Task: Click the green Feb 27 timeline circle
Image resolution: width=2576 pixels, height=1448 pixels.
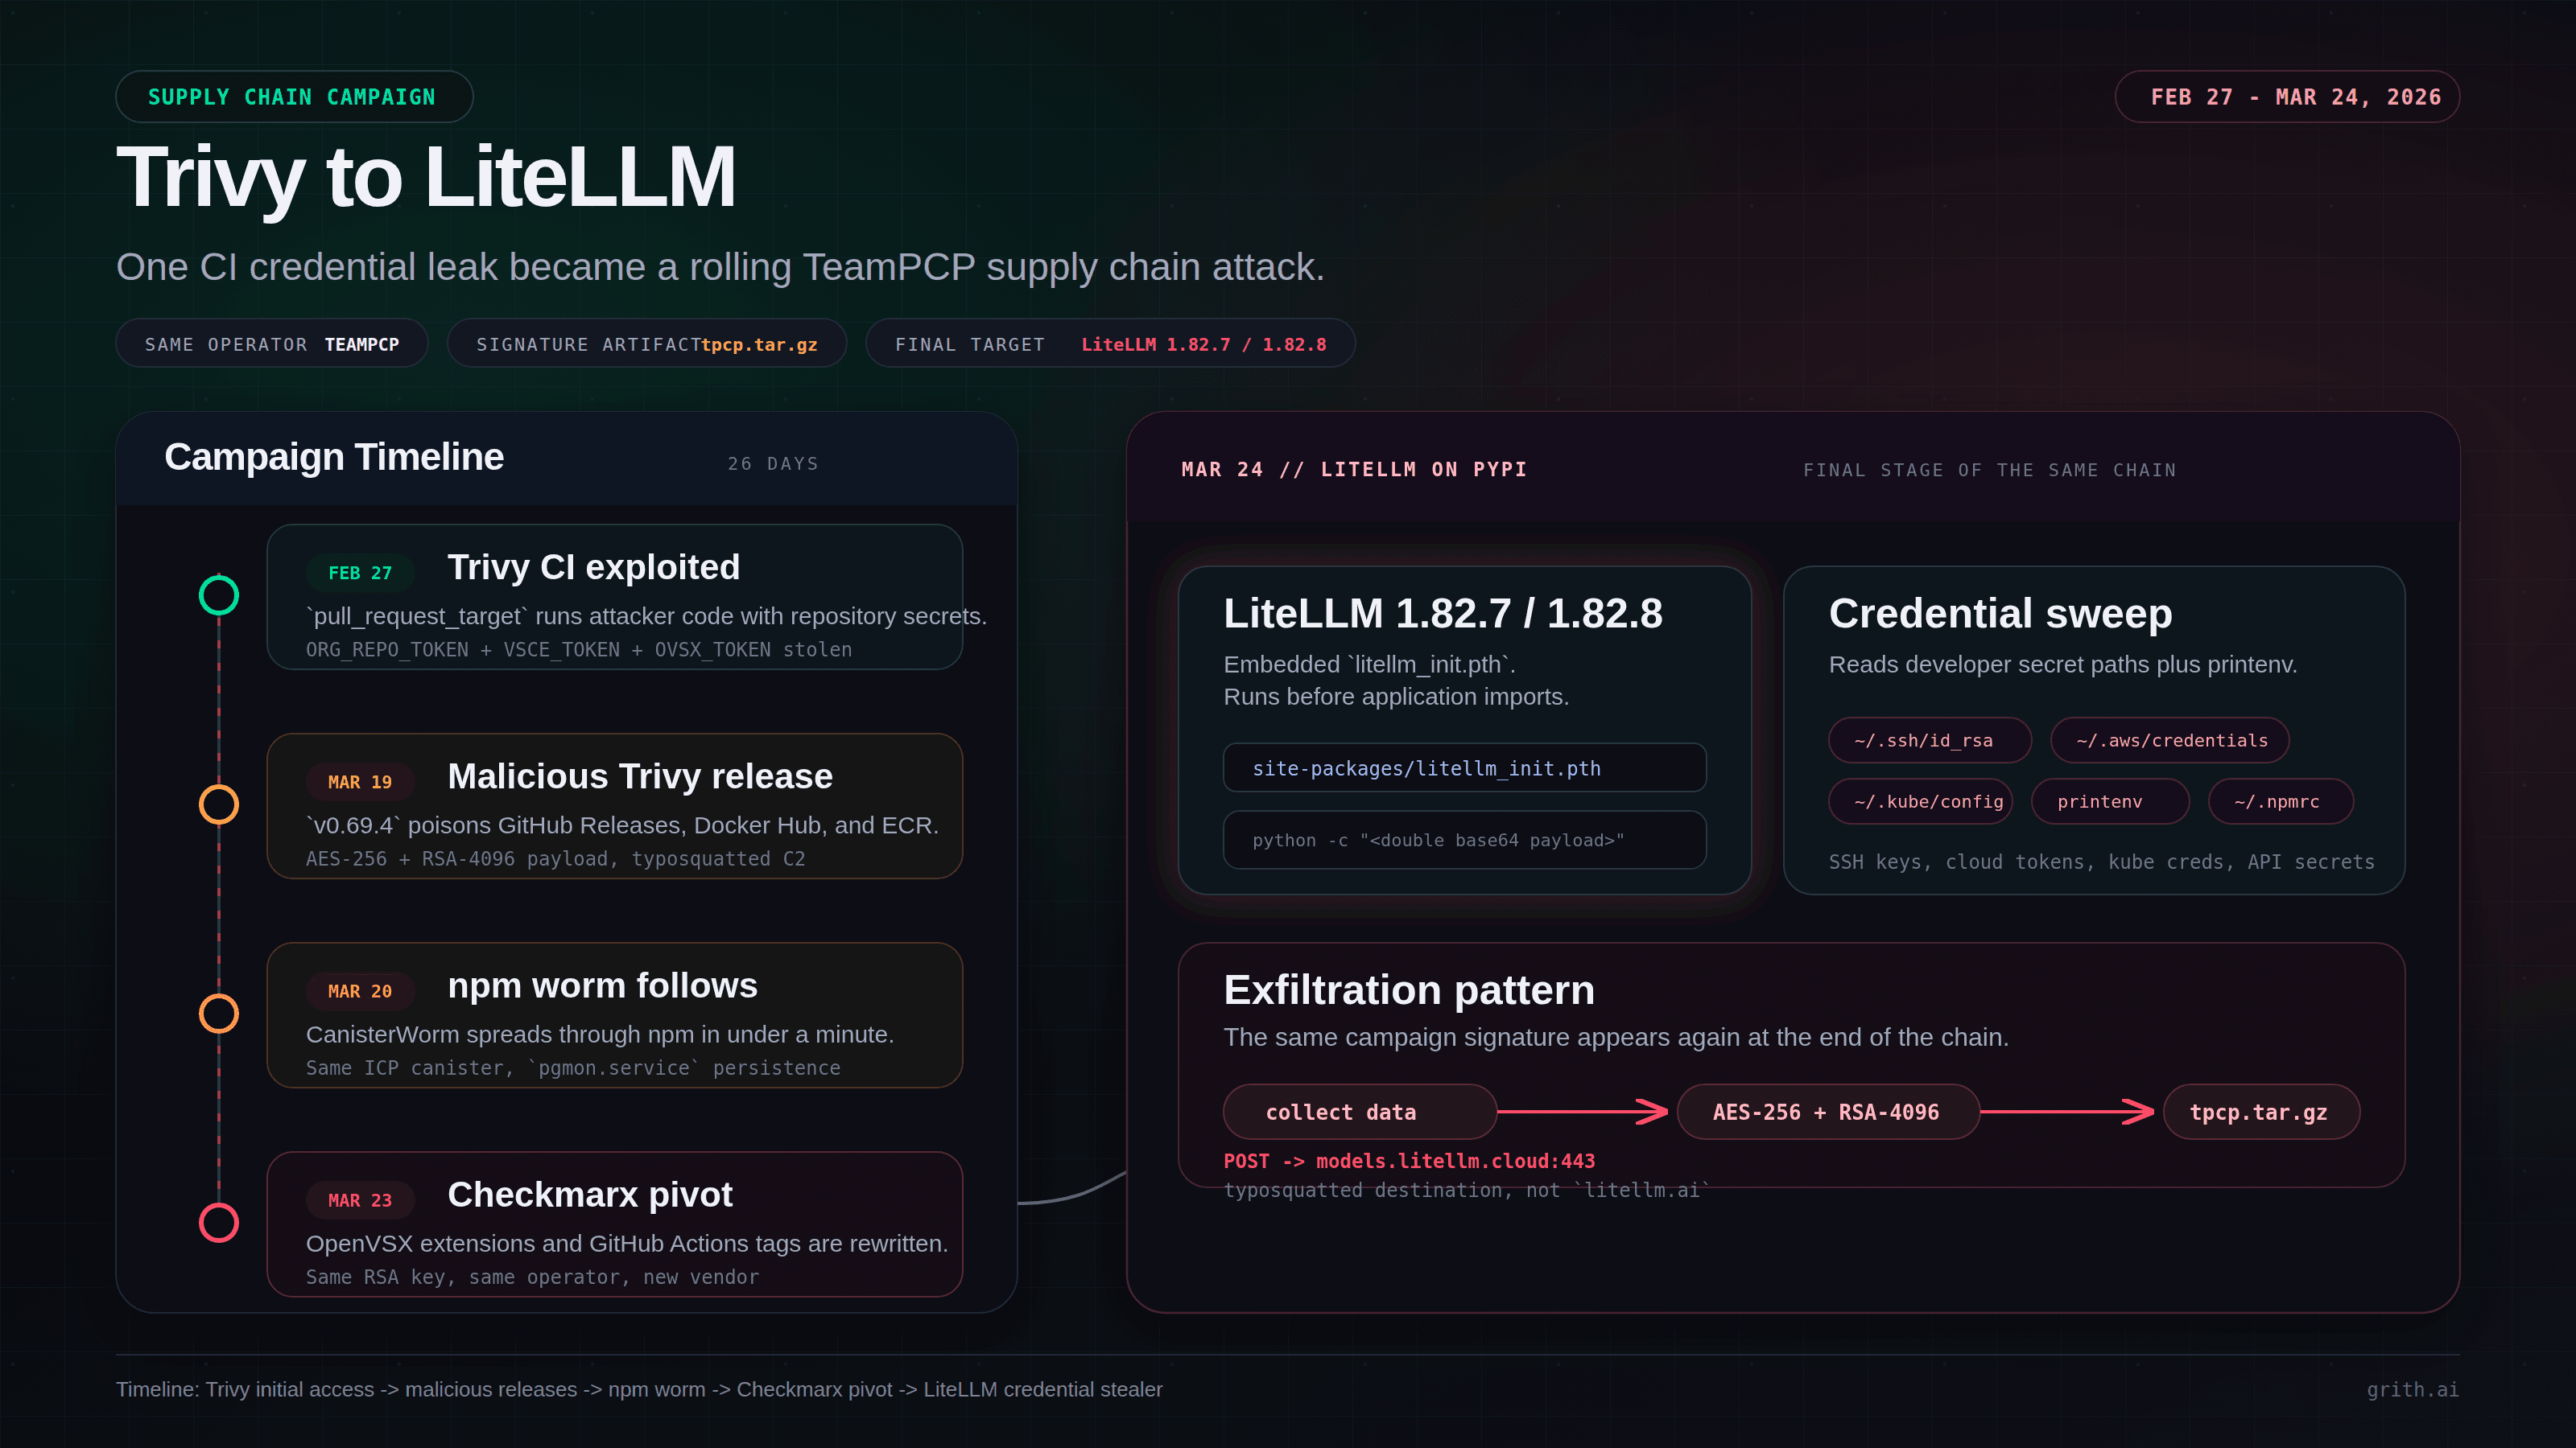Action: [219, 595]
